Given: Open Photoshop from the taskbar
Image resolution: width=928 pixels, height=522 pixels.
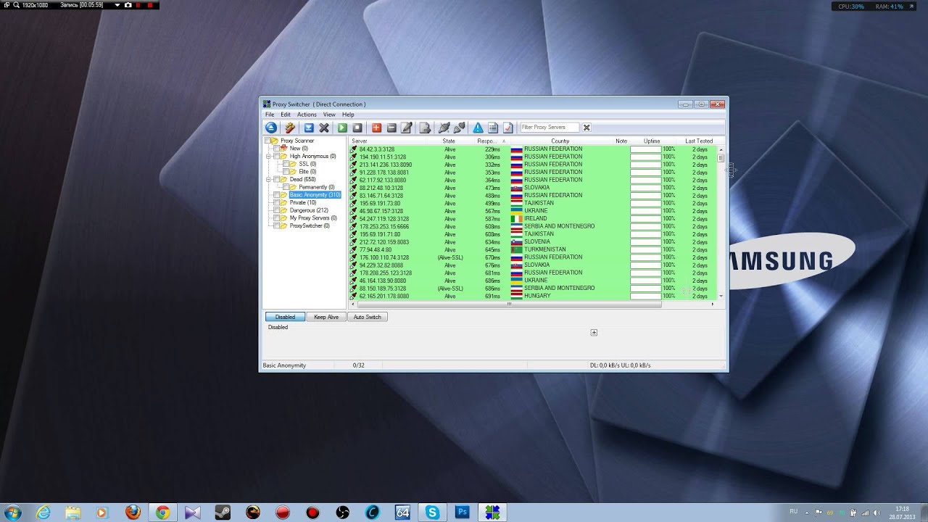Looking at the screenshot, I should tap(463, 512).
